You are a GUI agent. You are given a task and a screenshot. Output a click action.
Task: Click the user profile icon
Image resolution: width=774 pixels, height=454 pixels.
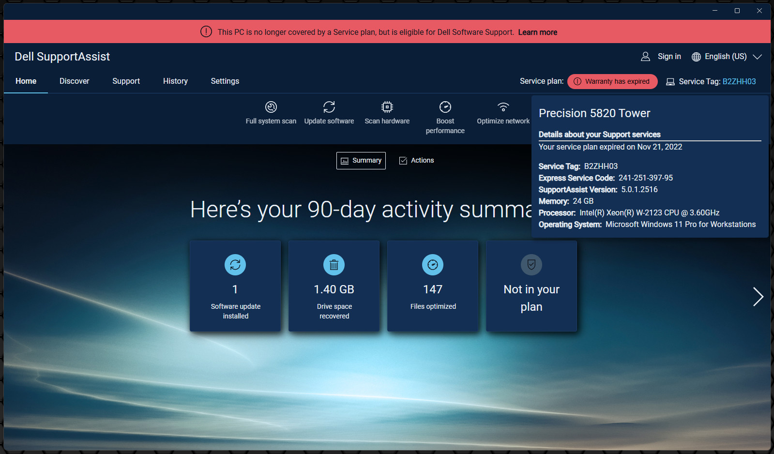[x=645, y=57]
